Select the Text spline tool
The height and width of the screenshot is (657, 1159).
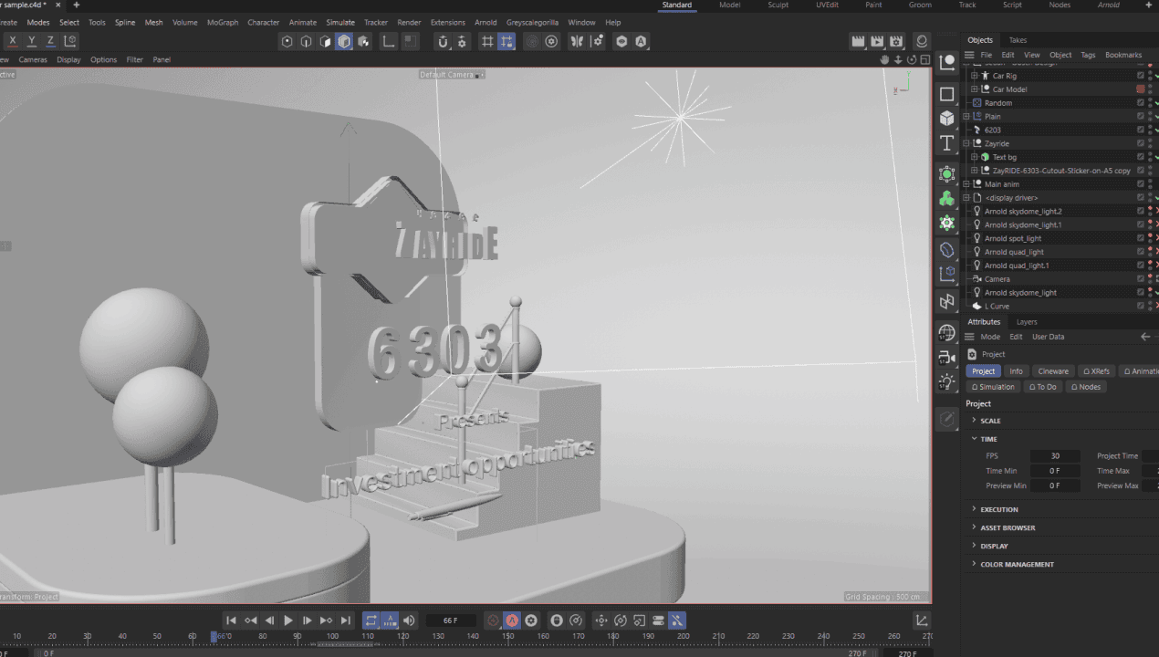[947, 143]
